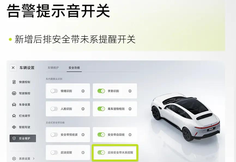Show info for 情绪识别

83,91
